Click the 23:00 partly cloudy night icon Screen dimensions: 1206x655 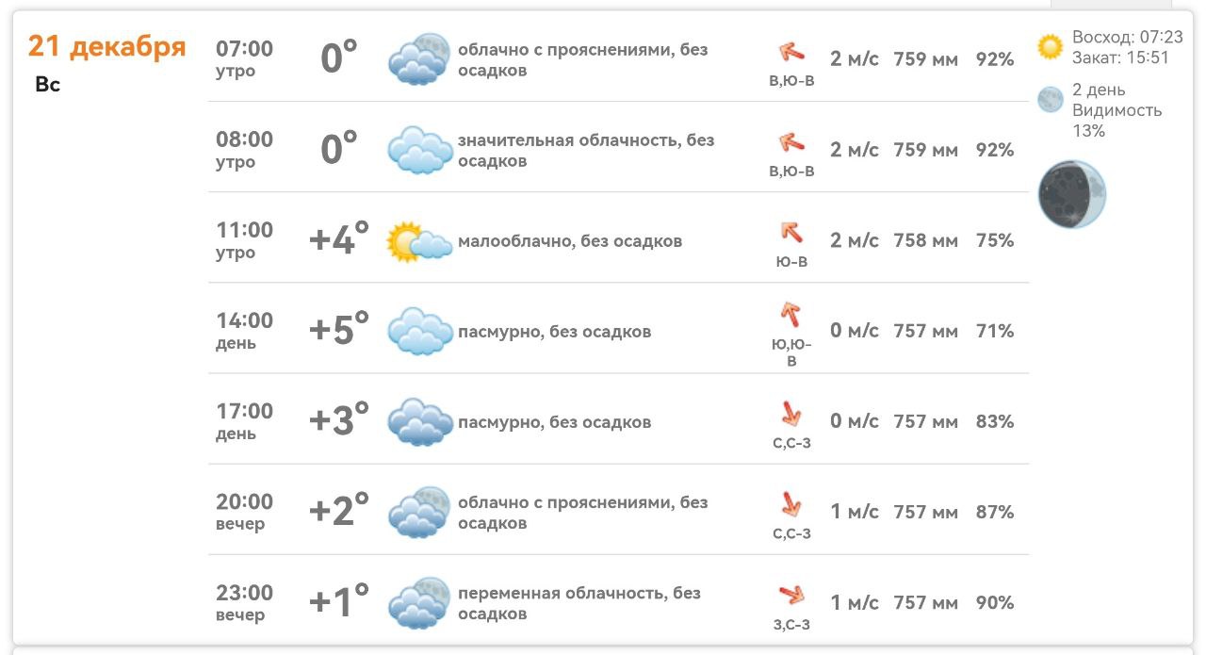pos(419,602)
